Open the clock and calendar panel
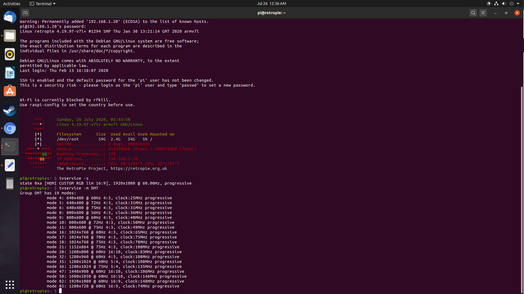The height and width of the screenshot is (294, 524). pyautogui.click(x=272, y=4)
